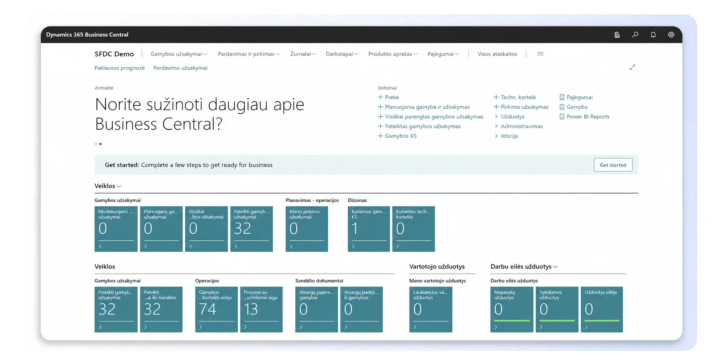Click plus icon beside Planuojama gamyba ir užsakymas
Screen dimensions: 723x361
pos(380,107)
